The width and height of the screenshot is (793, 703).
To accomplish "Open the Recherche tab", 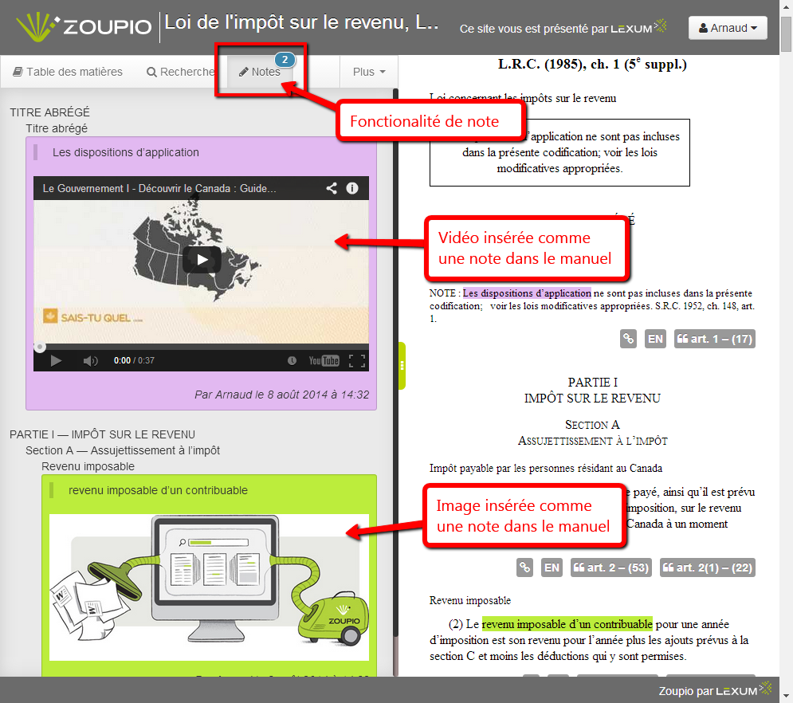I will point(180,72).
